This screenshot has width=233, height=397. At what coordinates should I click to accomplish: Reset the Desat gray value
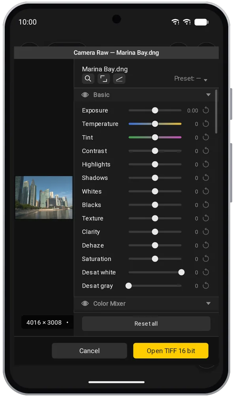[206, 286]
